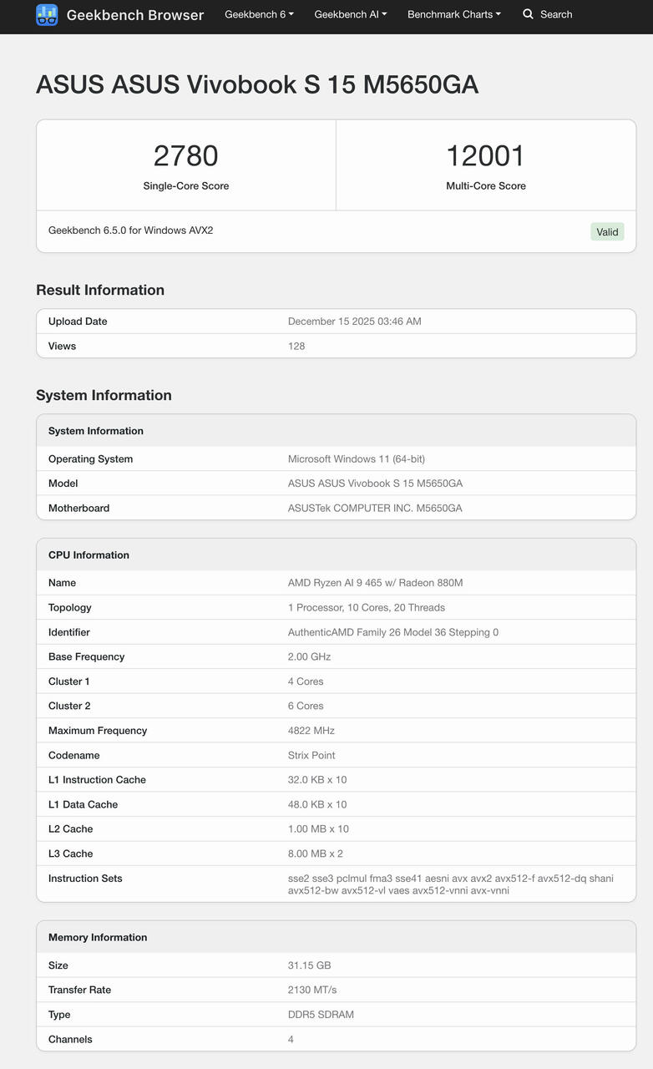Viewport: 653px width, 1069px height.
Task: Open the Benchmark Charts dropdown
Action: point(453,14)
